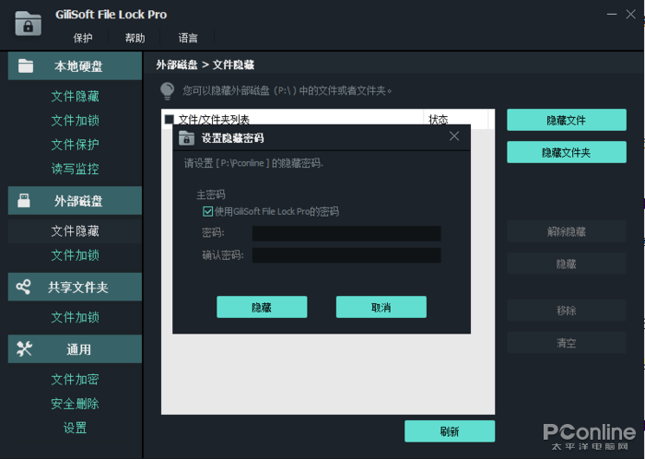Click the 隐藏文件夹 button
The width and height of the screenshot is (645, 459).
click(x=567, y=152)
